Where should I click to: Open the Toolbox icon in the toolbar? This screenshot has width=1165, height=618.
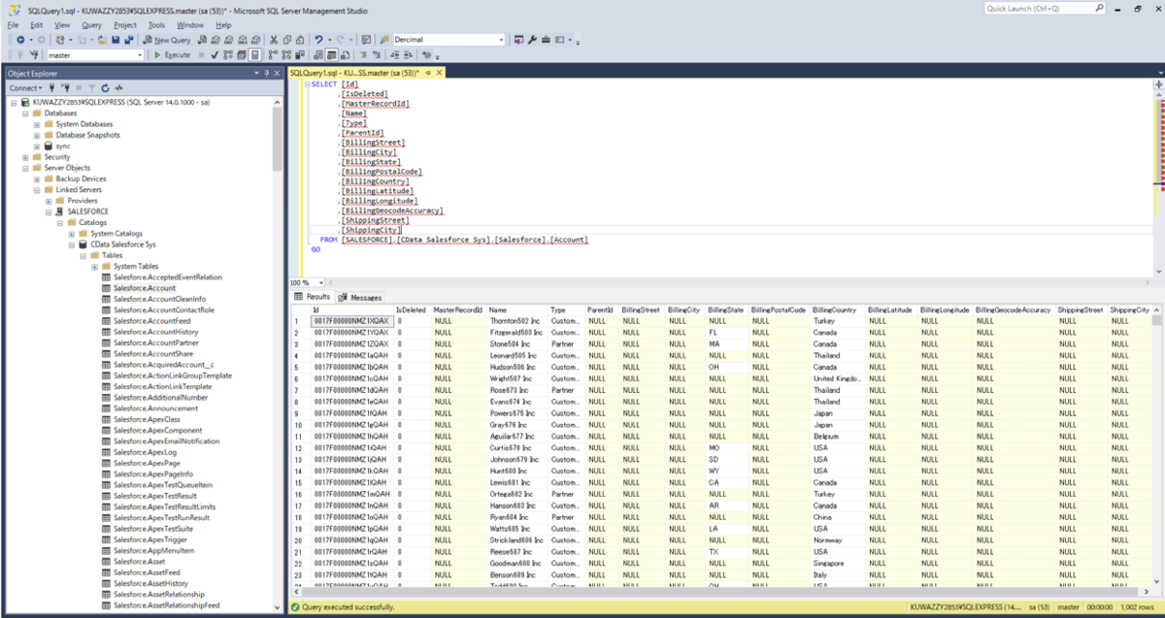click(x=546, y=40)
